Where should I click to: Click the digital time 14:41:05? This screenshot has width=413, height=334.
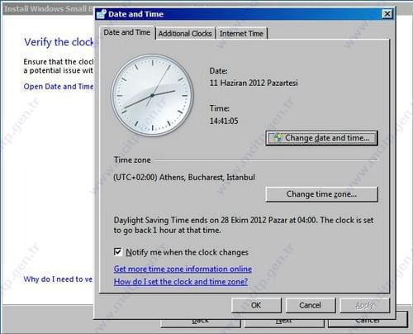pos(224,121)
